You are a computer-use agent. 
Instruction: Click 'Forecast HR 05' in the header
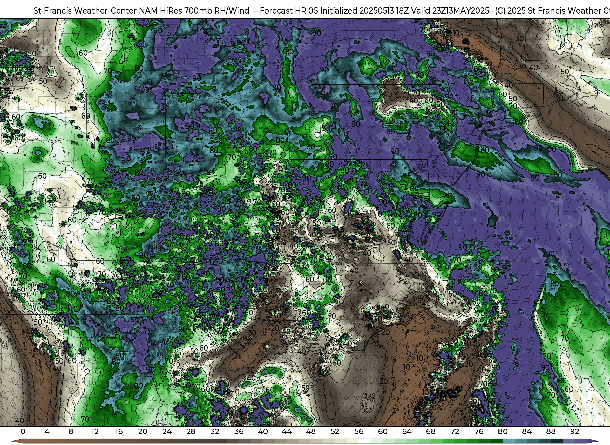coord(289,10)
